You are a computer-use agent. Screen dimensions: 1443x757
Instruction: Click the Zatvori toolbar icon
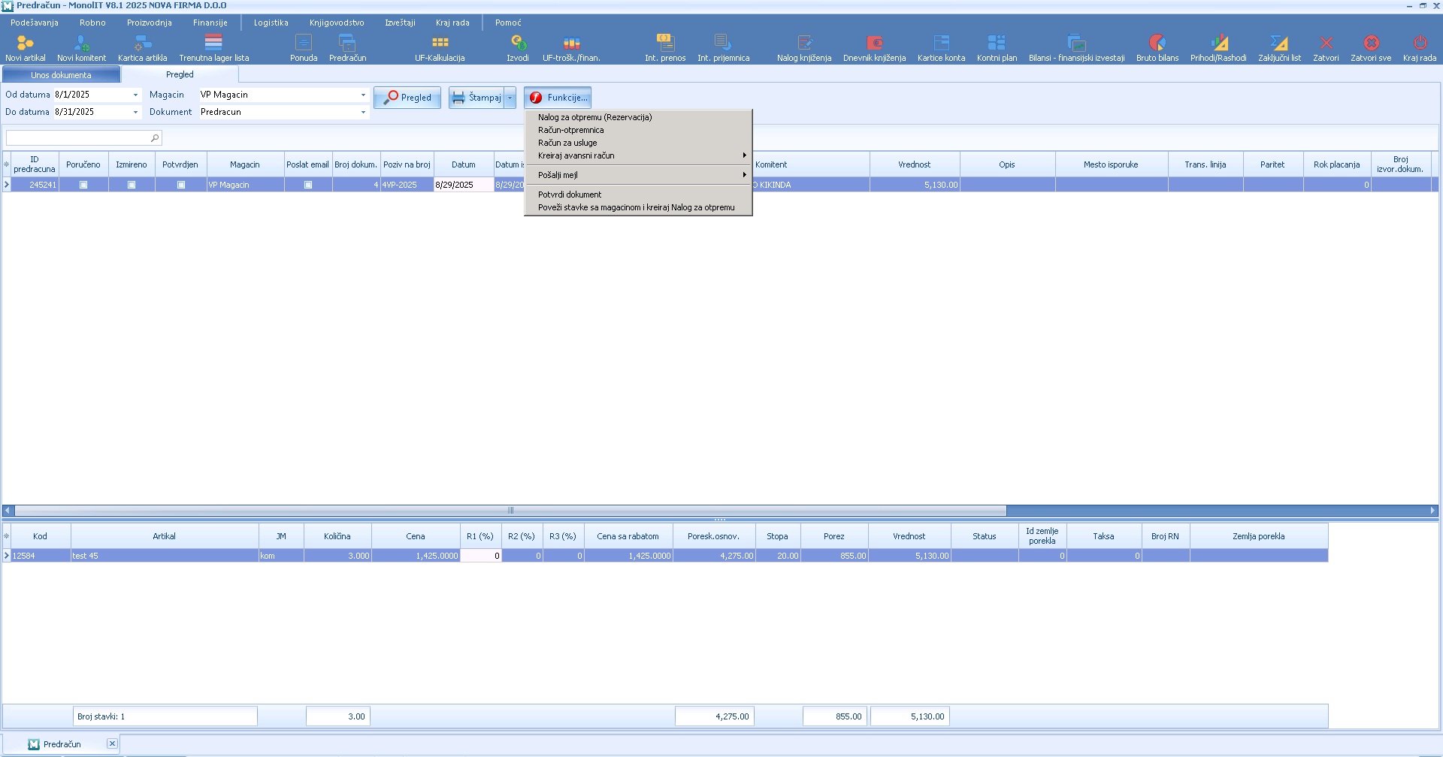tap(1326, 43)
